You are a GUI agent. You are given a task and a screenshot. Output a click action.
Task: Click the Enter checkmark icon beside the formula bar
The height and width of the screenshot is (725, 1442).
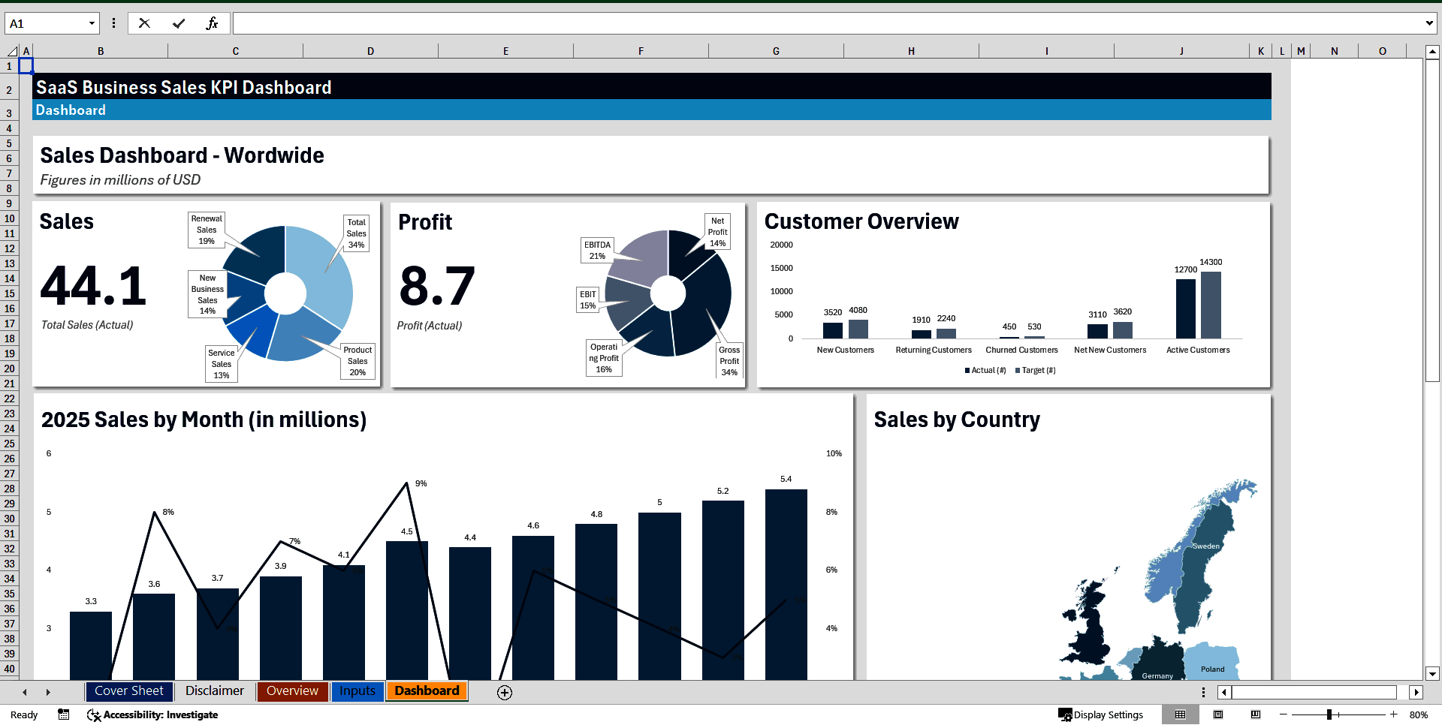point(179,23)
